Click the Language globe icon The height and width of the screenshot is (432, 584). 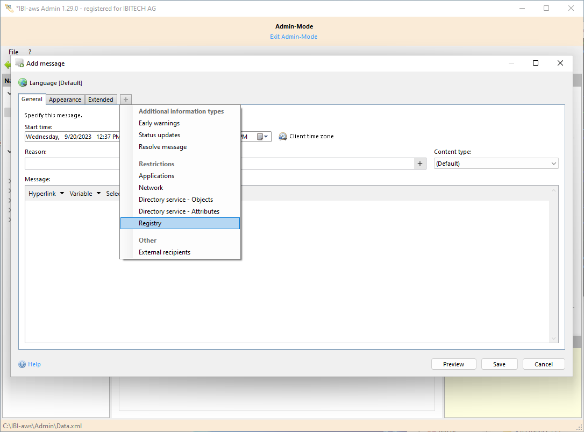pos(23,83)
